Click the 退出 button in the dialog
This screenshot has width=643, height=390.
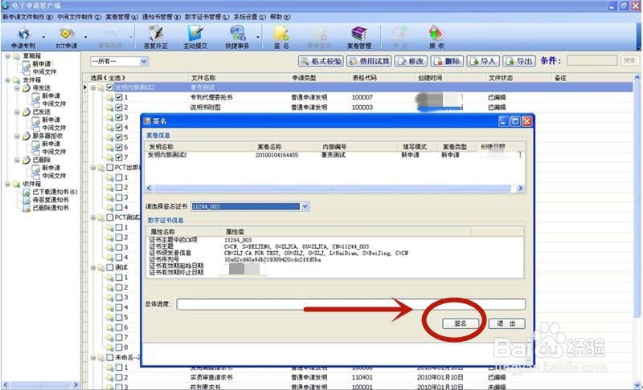506,323
